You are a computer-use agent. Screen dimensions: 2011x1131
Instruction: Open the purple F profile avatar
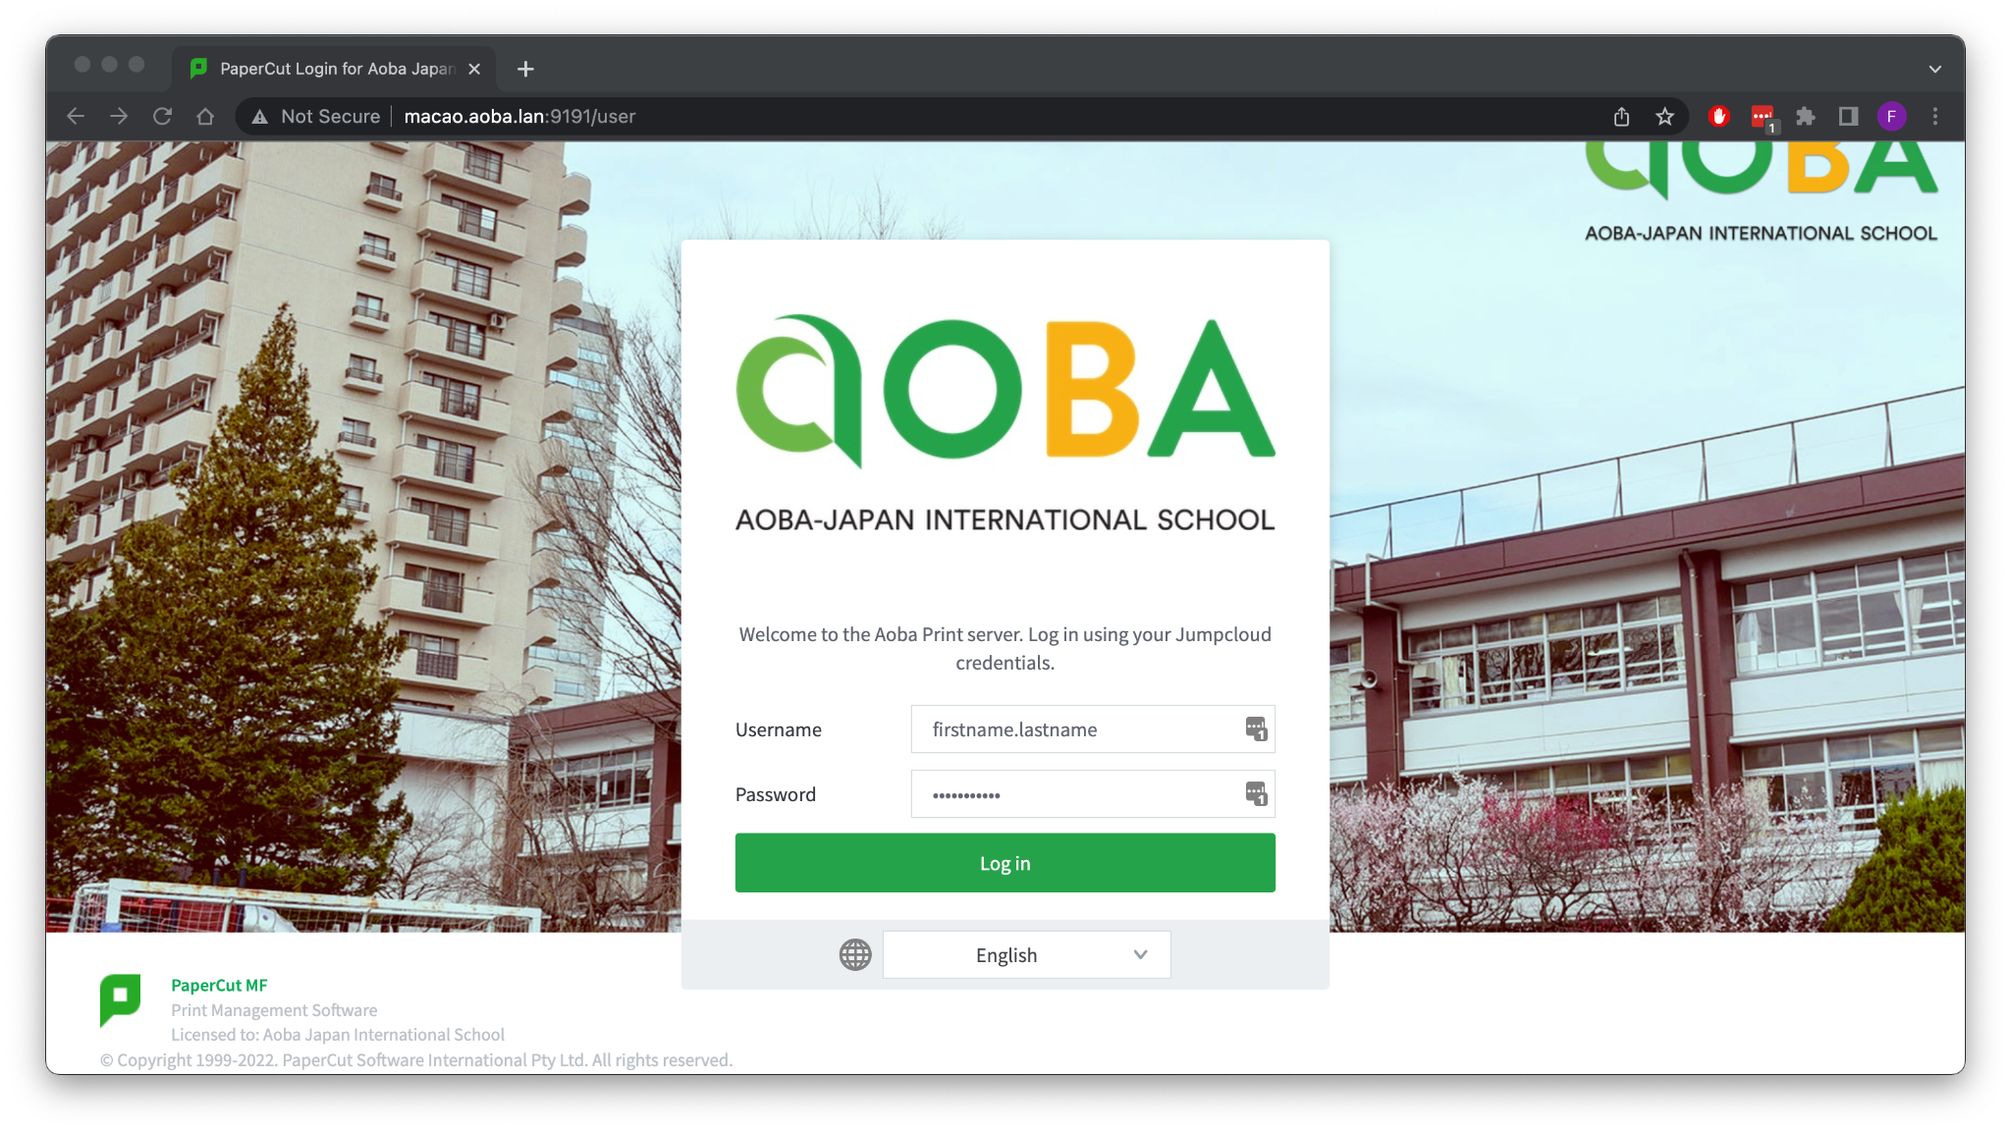pyautogui.click(x=1891, y=117)
